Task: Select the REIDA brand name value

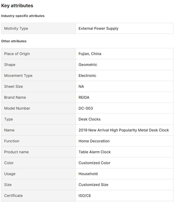Action: click(84, 97)
